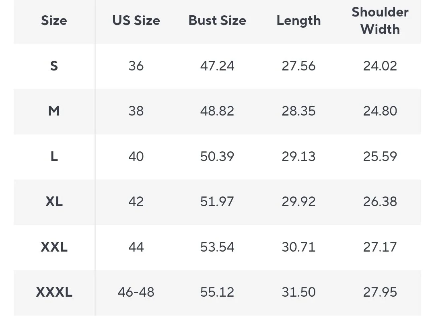Select shoulder width value 27.17
The width and height of the screenshot is (434, 318).
click(x=380, y=247)
